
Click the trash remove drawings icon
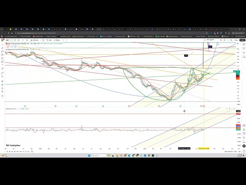tap(2, 96)
